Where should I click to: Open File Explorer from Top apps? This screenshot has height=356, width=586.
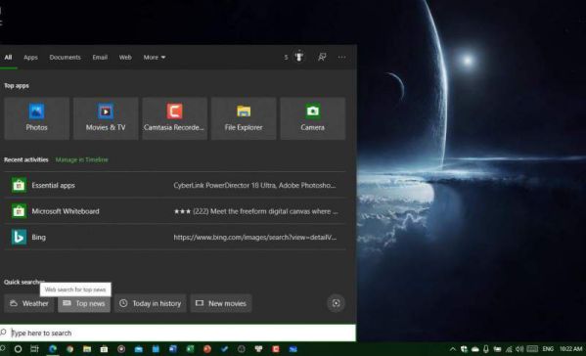click(x=244, y=118)
